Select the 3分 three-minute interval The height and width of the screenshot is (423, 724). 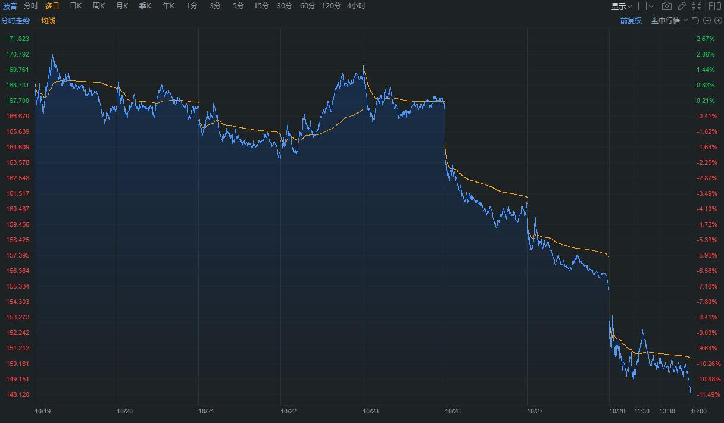coord(215,6)
